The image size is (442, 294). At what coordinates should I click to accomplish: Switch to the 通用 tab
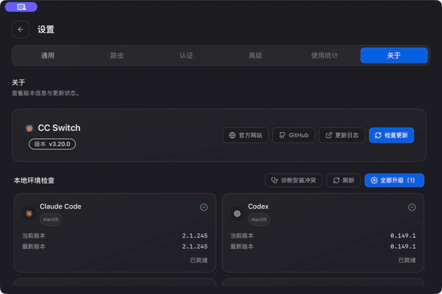47,55
